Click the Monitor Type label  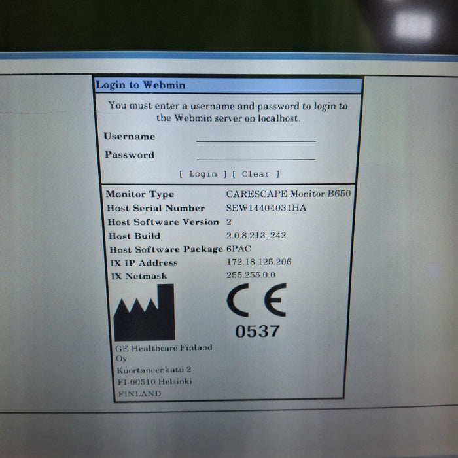pyautogui.click(x=140, y=194)
